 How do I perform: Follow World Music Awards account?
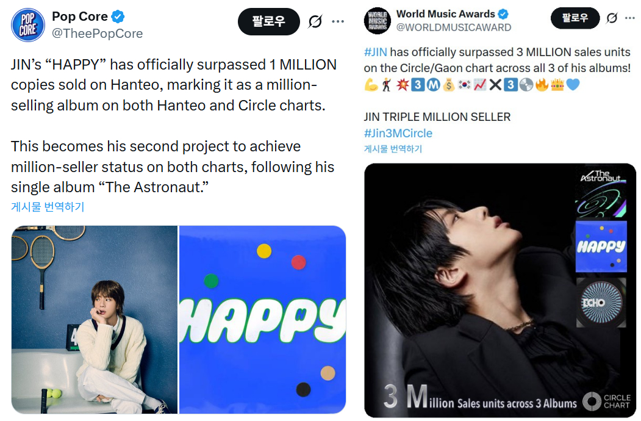[x=575, y=18]
